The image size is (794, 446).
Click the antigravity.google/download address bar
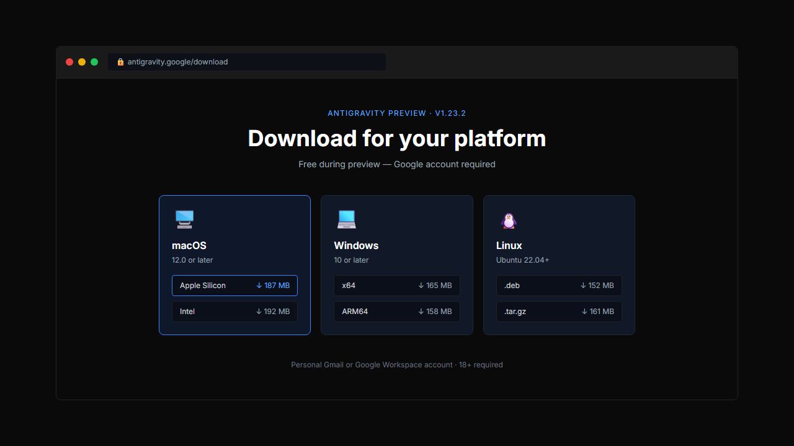(247, 62)
